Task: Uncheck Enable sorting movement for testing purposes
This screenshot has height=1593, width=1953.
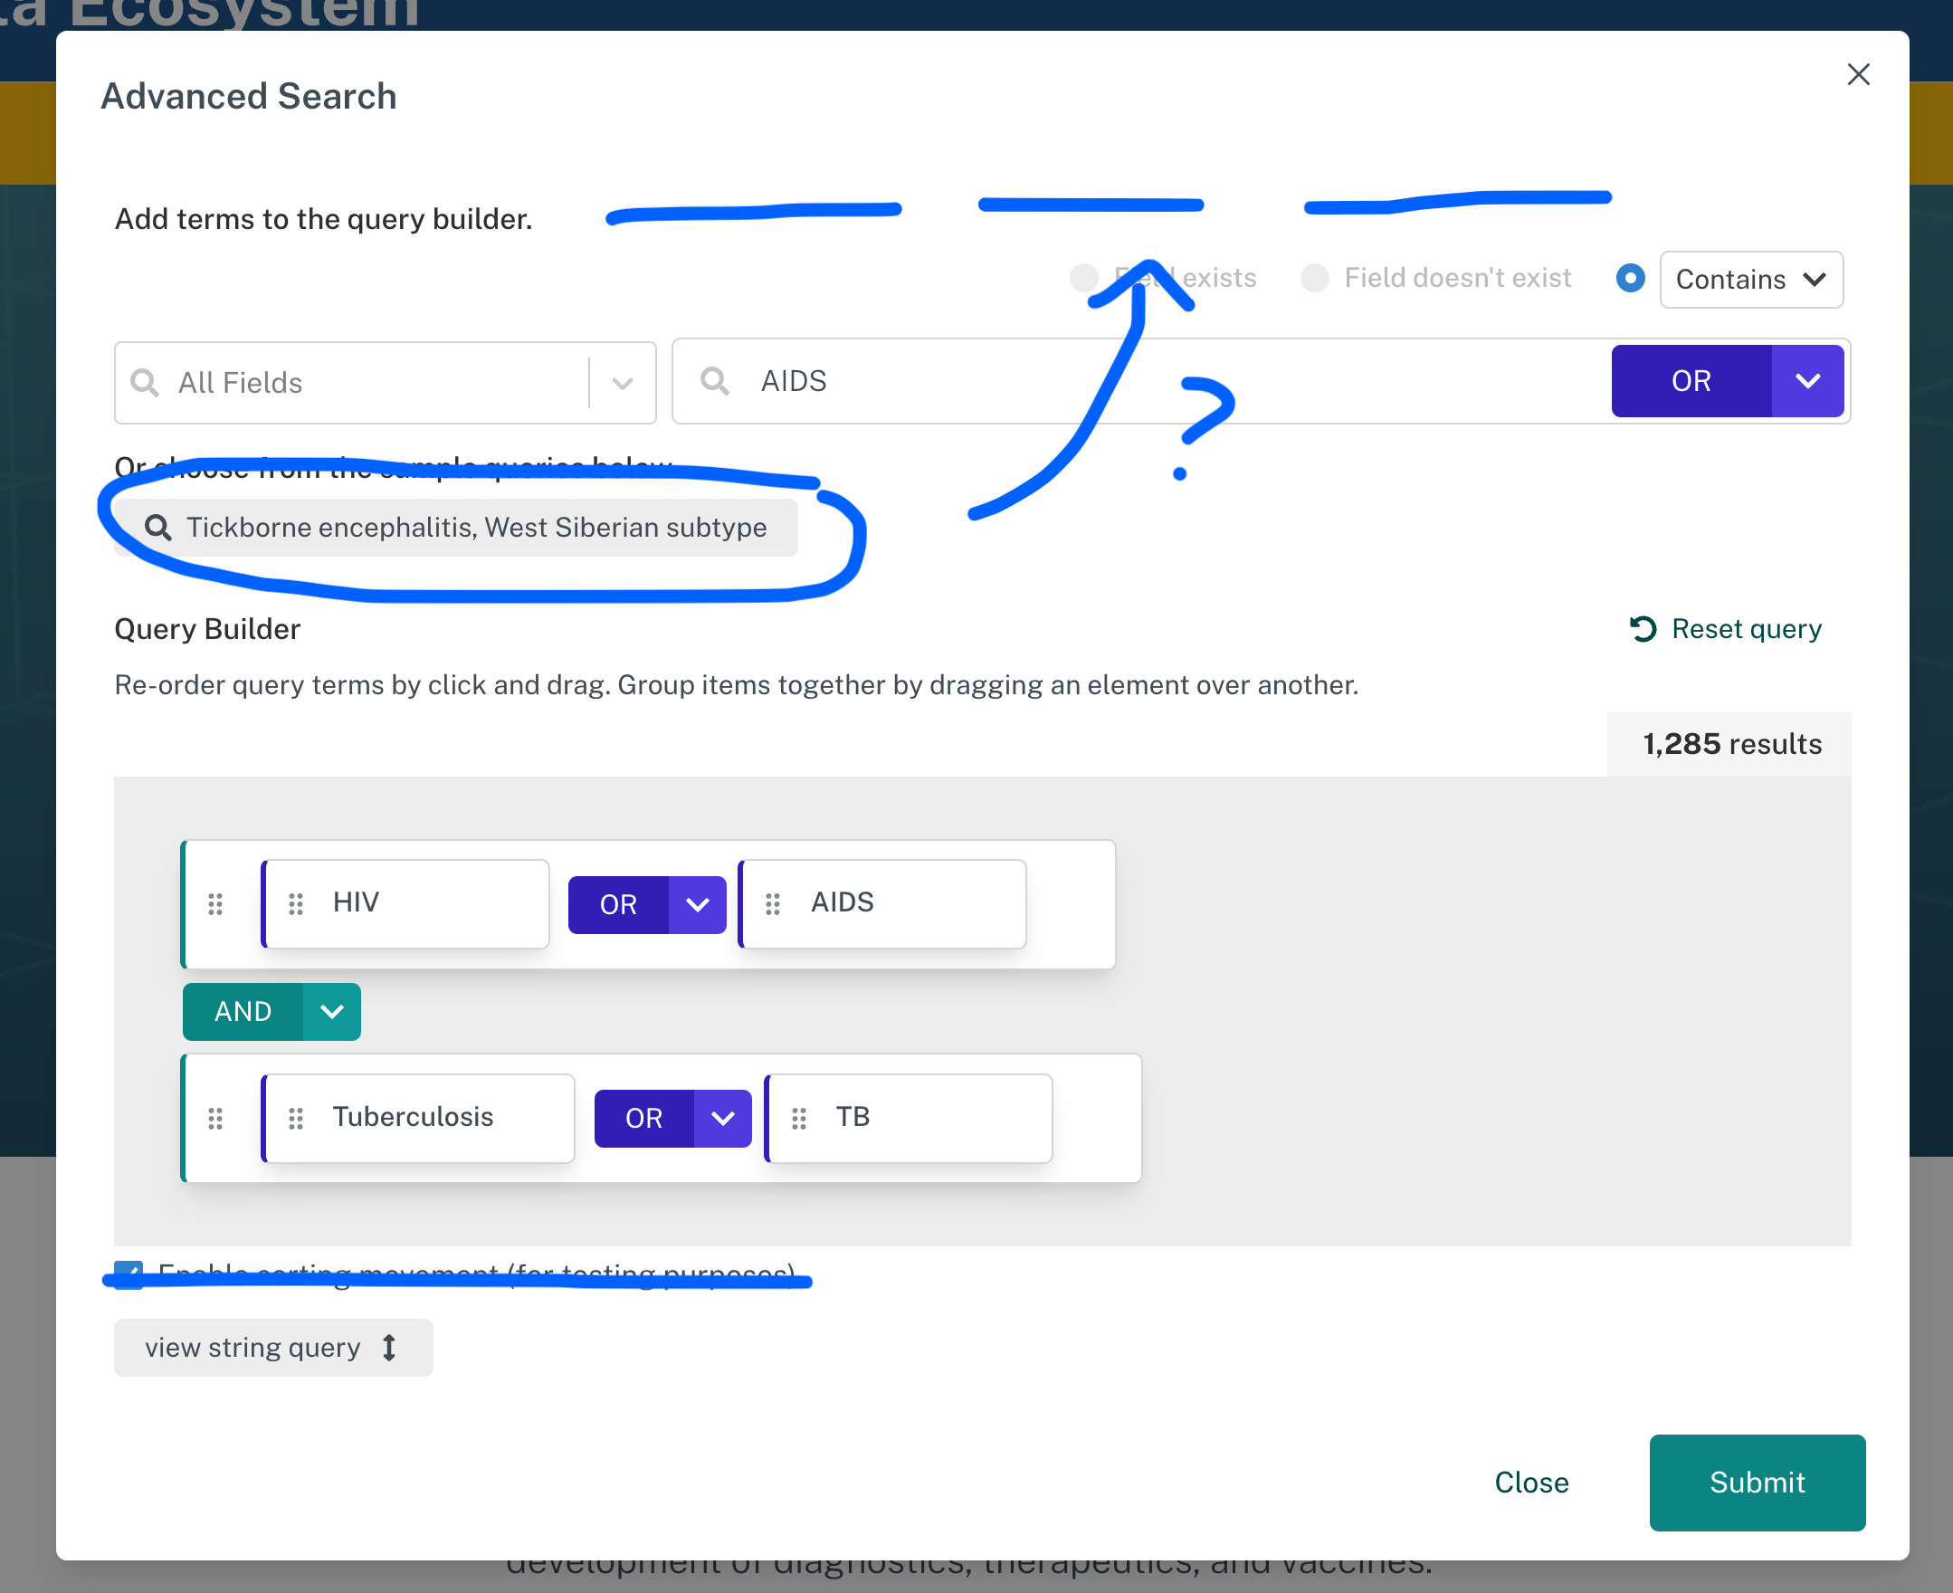Action: [129, 1273]
